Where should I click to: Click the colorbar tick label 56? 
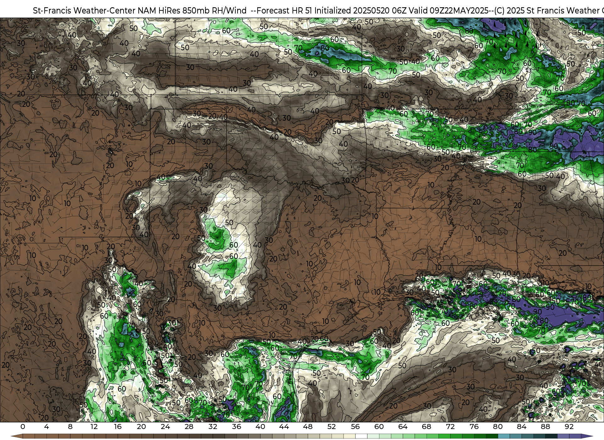[x=355, y=427]
